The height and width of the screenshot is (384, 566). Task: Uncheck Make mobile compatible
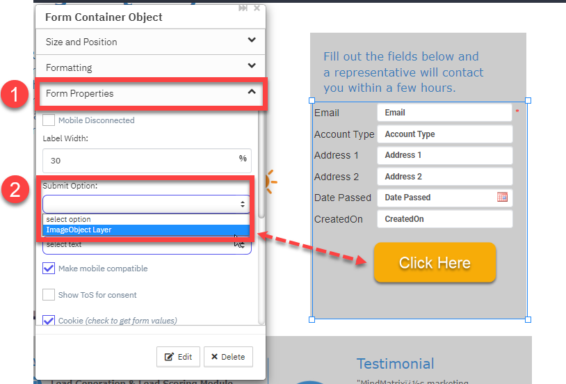pos(49,269)
